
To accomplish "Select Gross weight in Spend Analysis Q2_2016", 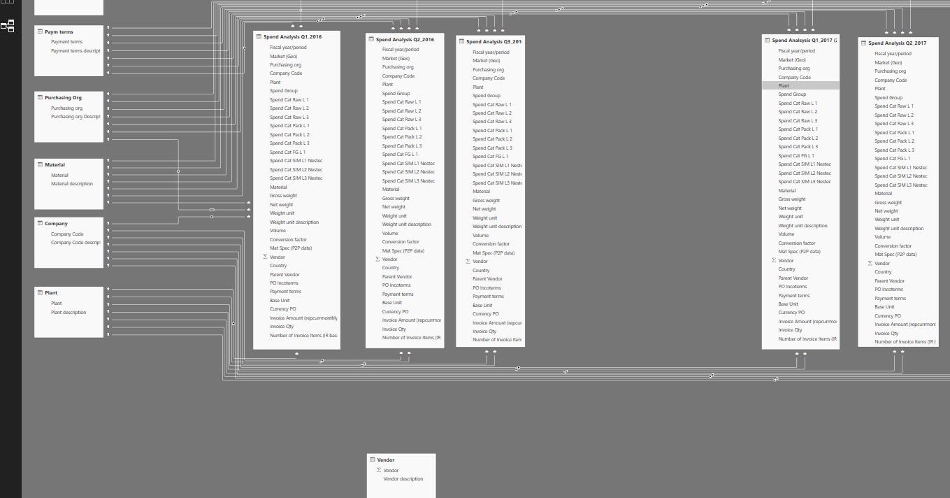I will click(x=396, y=198).
